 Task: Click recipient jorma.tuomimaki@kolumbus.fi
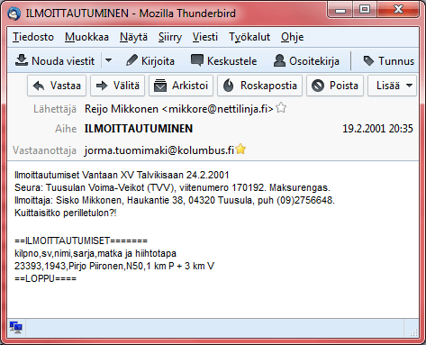tap(159, 150)
